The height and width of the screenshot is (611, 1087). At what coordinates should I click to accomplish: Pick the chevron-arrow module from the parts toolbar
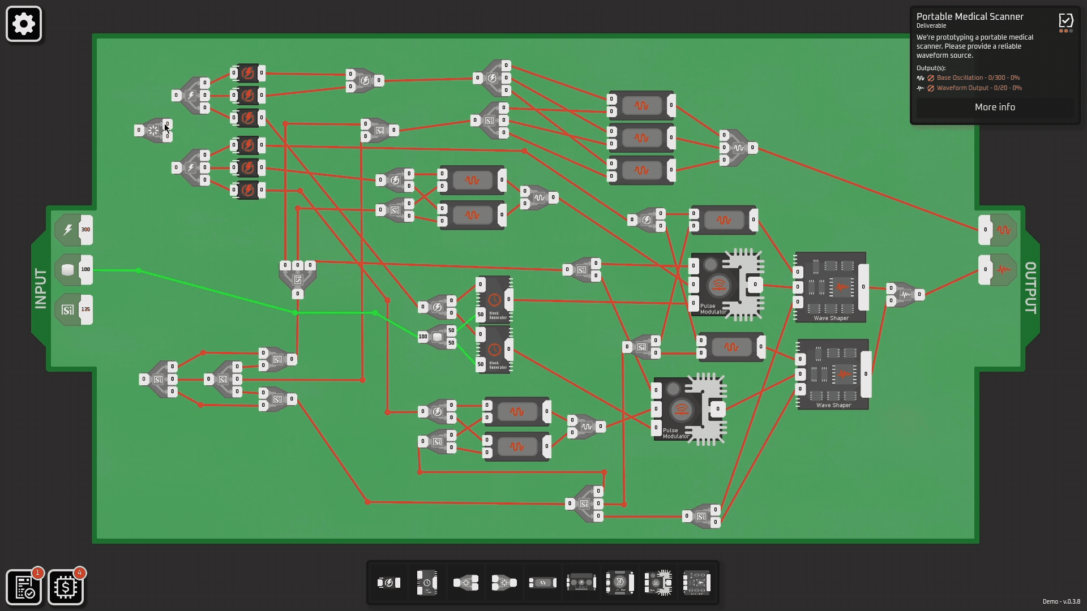point(620,583)
